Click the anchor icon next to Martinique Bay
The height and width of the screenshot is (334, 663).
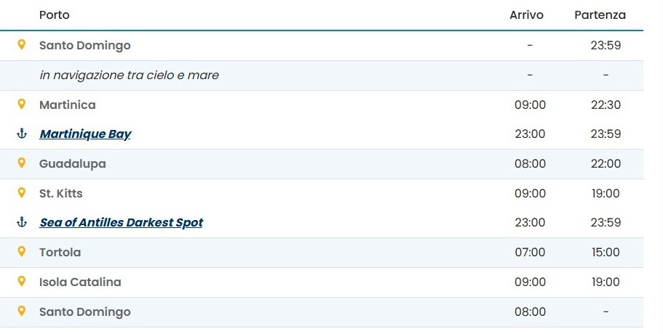[x=22, y=134]
